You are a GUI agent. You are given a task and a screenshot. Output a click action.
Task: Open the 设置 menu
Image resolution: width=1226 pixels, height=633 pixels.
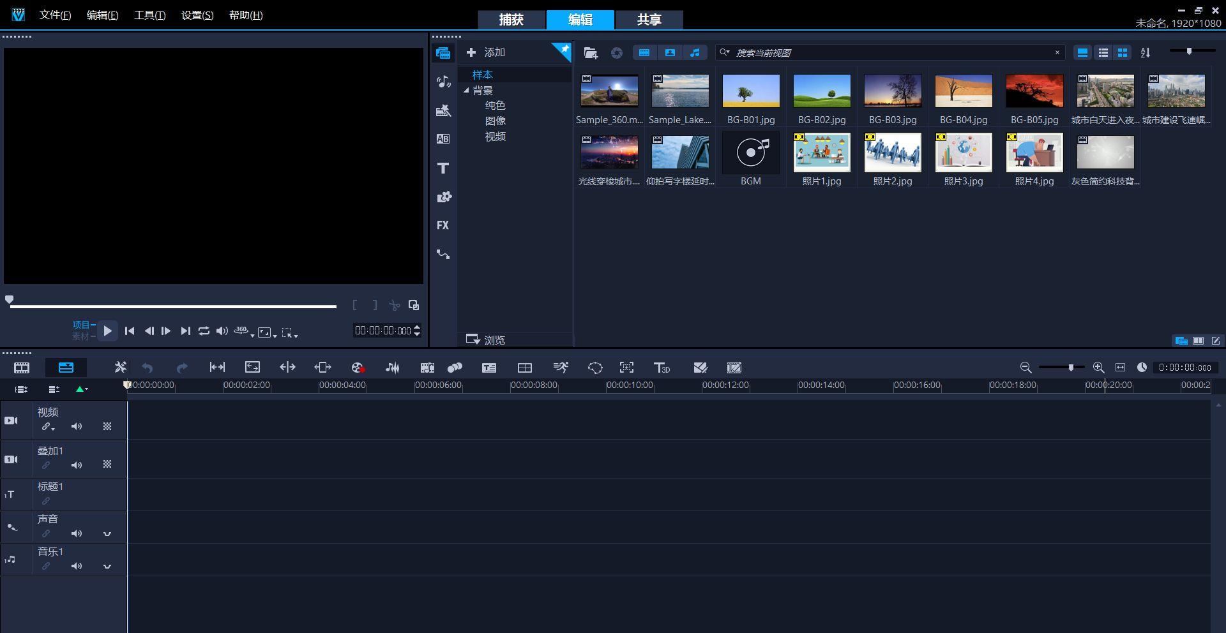pyautogui.click(x=197, y=15)
